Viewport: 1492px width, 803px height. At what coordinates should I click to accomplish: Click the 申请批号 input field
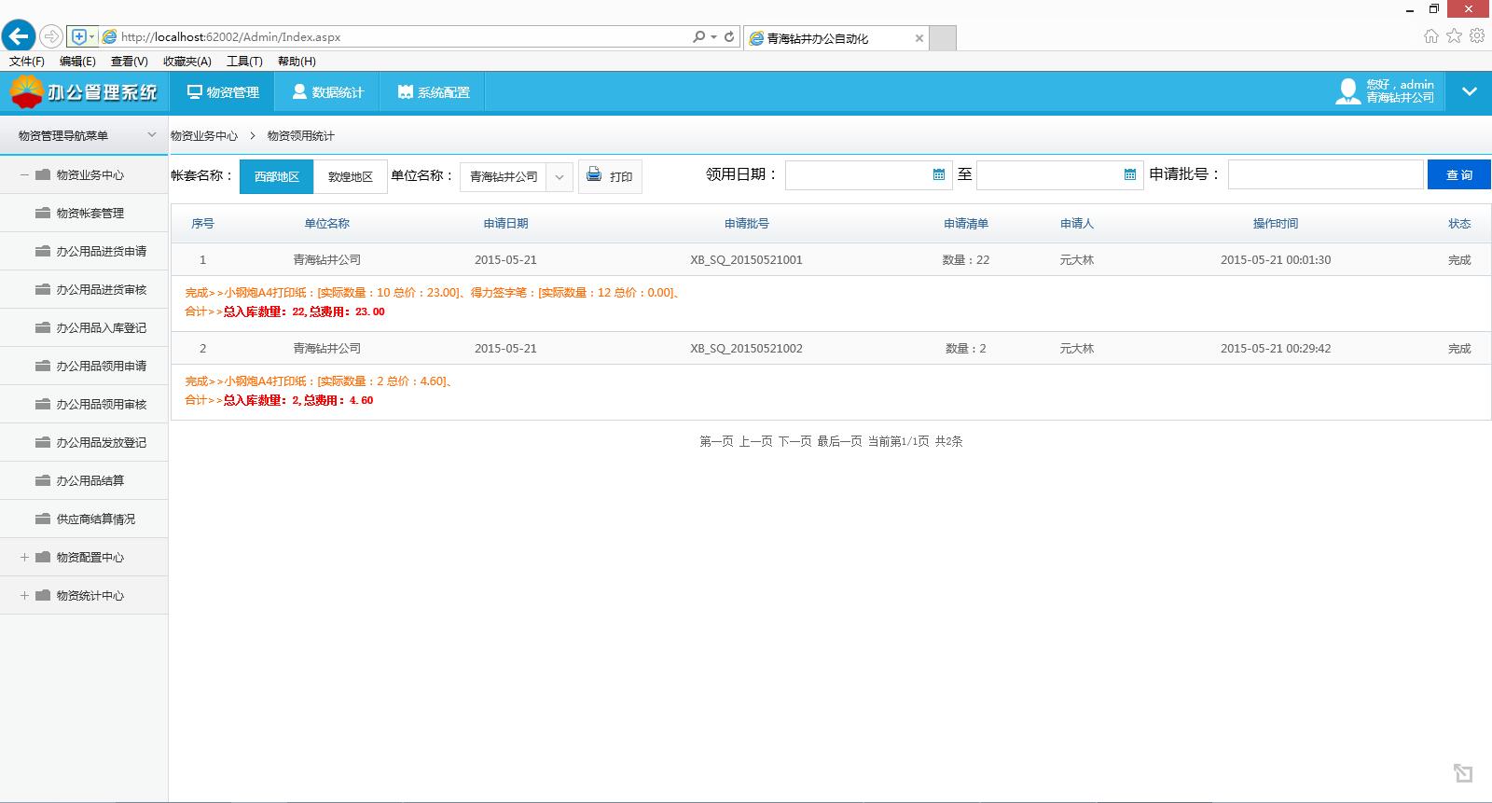1325,174
